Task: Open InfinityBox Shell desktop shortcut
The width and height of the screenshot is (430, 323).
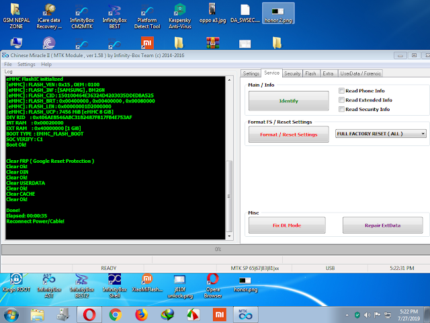Action: coord(114,285)
